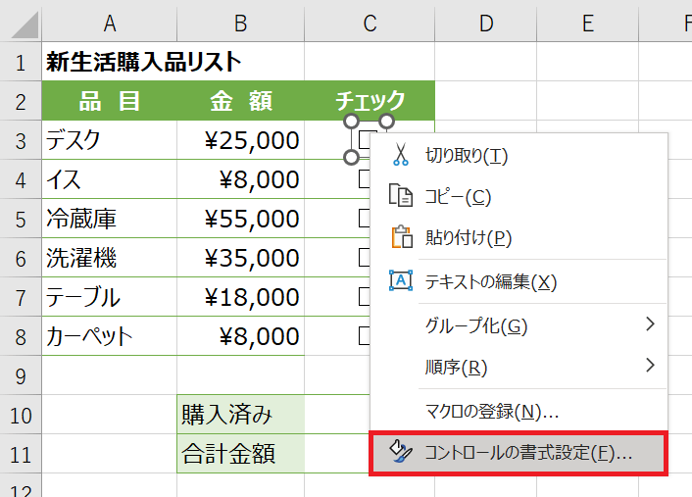Choose テキストの編集 in context menu

coord(490,281)
